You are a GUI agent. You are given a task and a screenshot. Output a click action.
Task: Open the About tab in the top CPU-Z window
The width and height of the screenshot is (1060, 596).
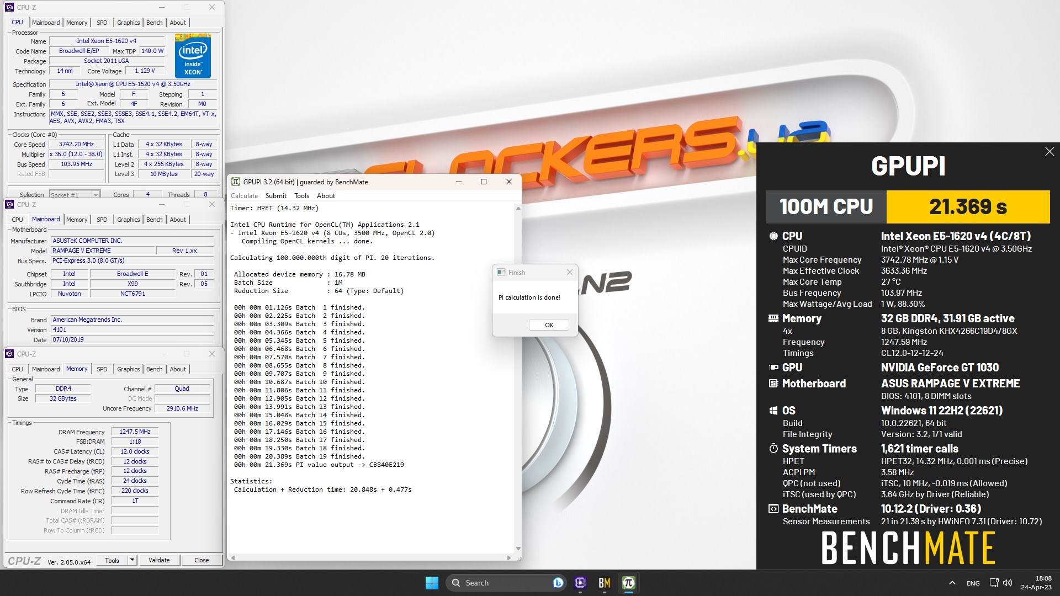coord(178,23)
